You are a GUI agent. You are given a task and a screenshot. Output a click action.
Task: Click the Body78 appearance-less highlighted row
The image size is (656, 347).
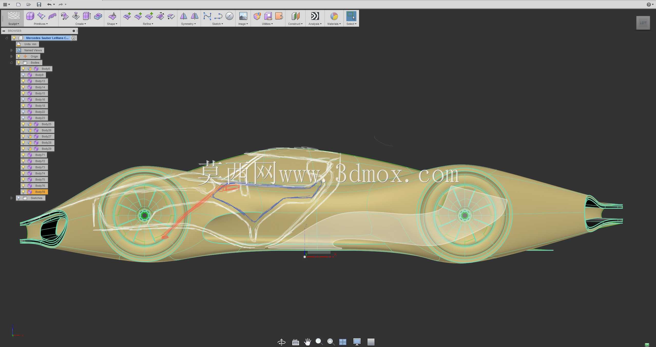[x=34, y=192]
